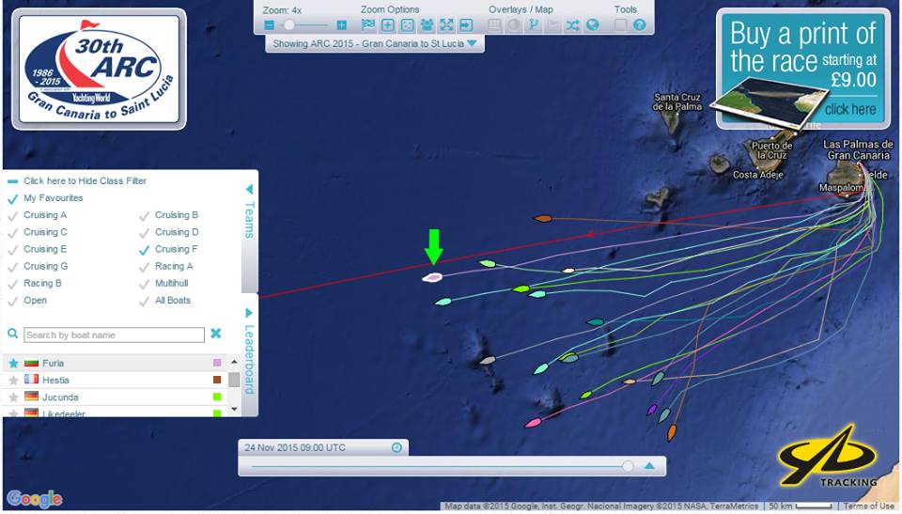Screen dimensions: 902x514
Task: Click the branching route overlay icon
Action: [534, 24]
